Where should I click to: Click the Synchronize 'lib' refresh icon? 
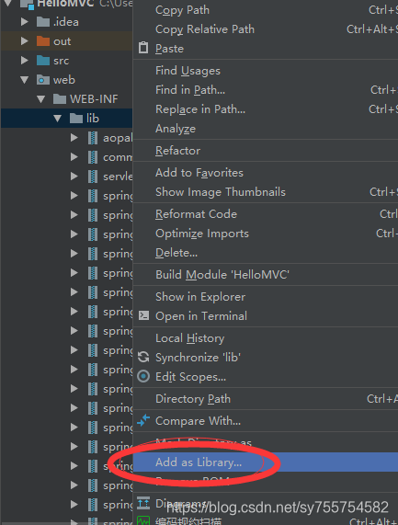click(x=143, y=357)
